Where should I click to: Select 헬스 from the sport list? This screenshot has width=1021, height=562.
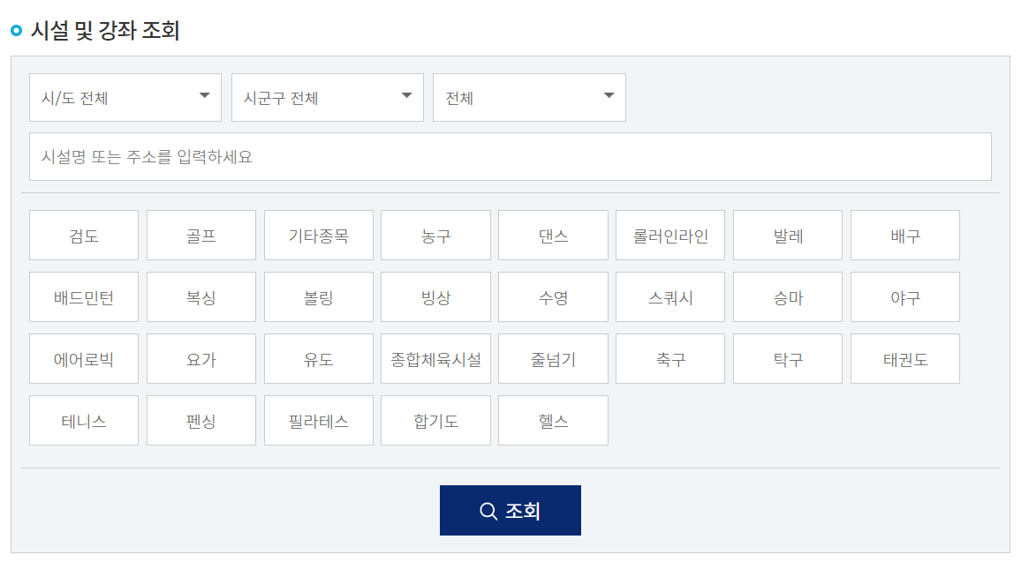[x=553, y=420]
